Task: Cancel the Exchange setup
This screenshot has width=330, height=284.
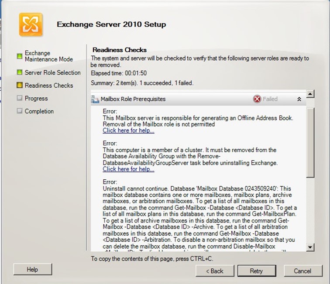Action: [x=303, y=271]
